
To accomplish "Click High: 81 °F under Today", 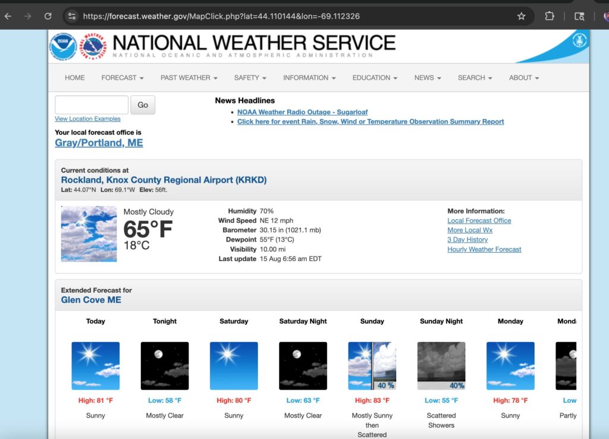I will 96,400.
